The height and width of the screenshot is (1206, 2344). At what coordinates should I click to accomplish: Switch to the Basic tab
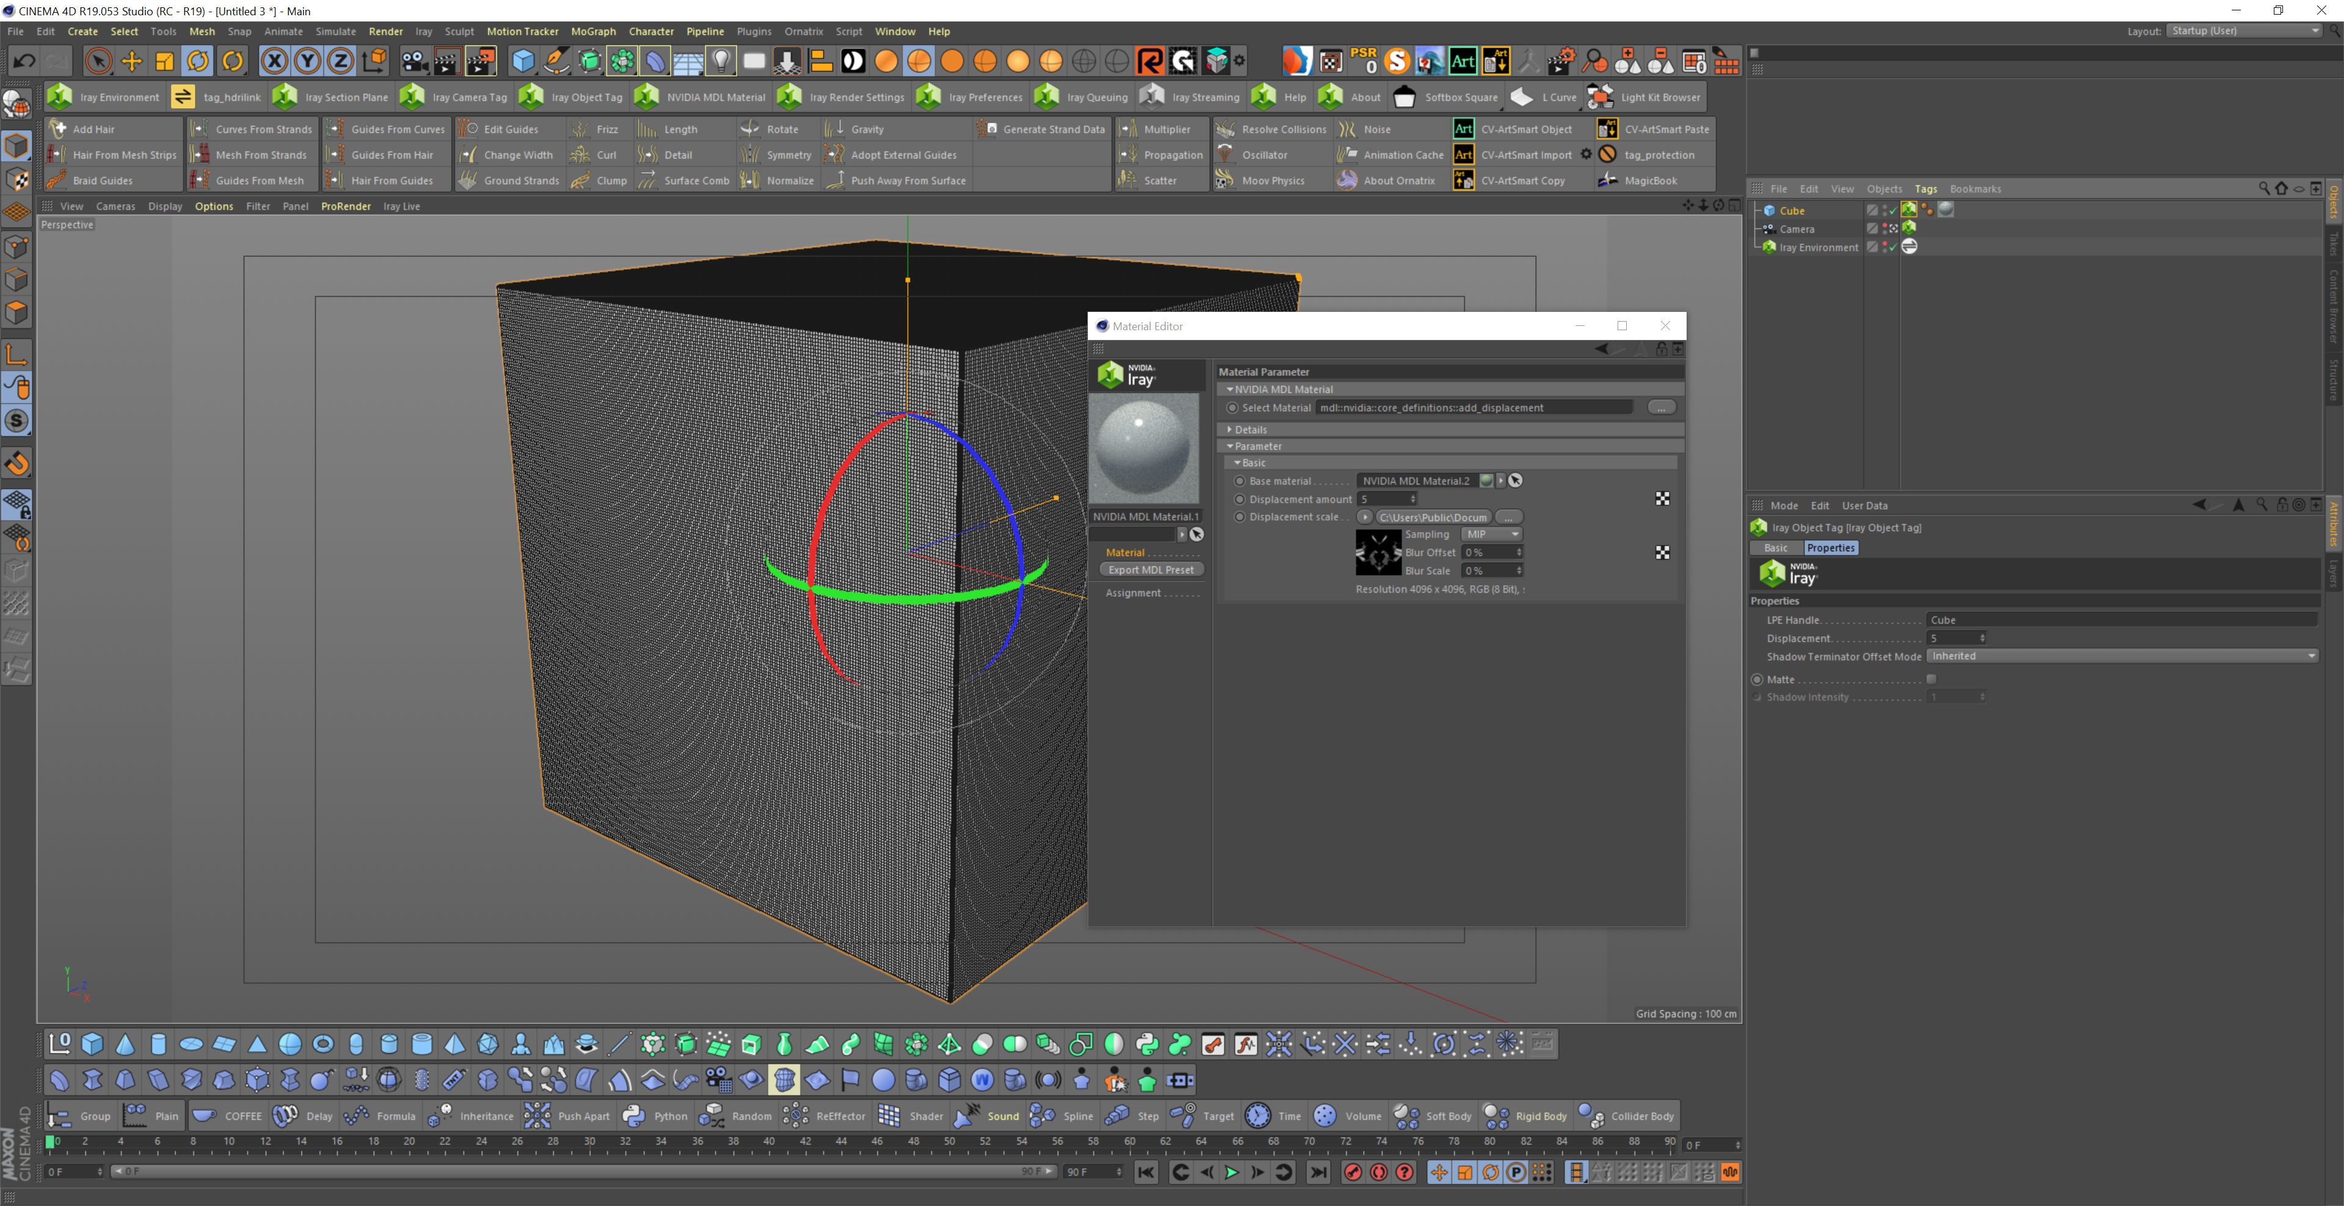click(x=1775, y=547)
